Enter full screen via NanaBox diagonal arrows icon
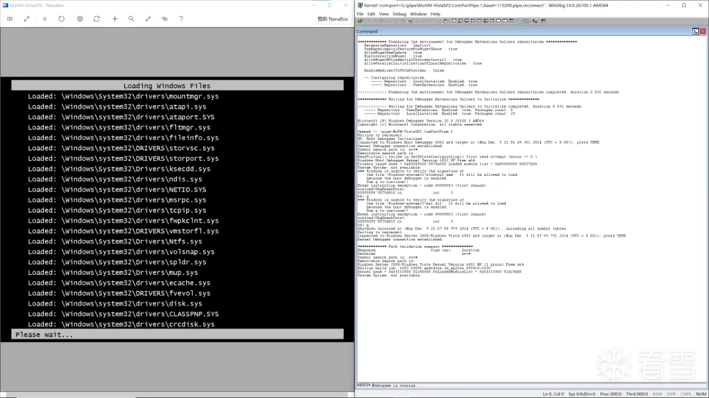The height and width of the screenshot is (398, 709). click(x=27, y=19)
